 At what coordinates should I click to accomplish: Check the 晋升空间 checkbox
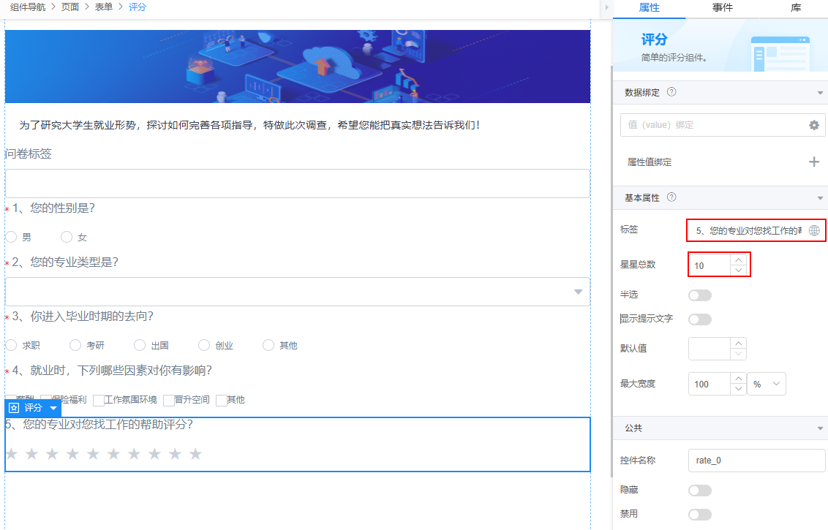(169, 400)
